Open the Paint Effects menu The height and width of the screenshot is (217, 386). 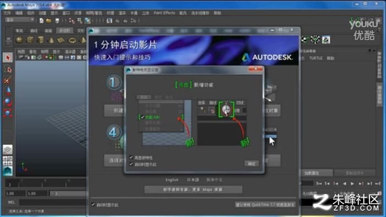point(164,13)
